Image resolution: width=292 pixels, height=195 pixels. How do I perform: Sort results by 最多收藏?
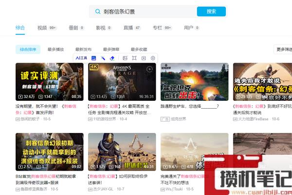[x=139, y=49]
